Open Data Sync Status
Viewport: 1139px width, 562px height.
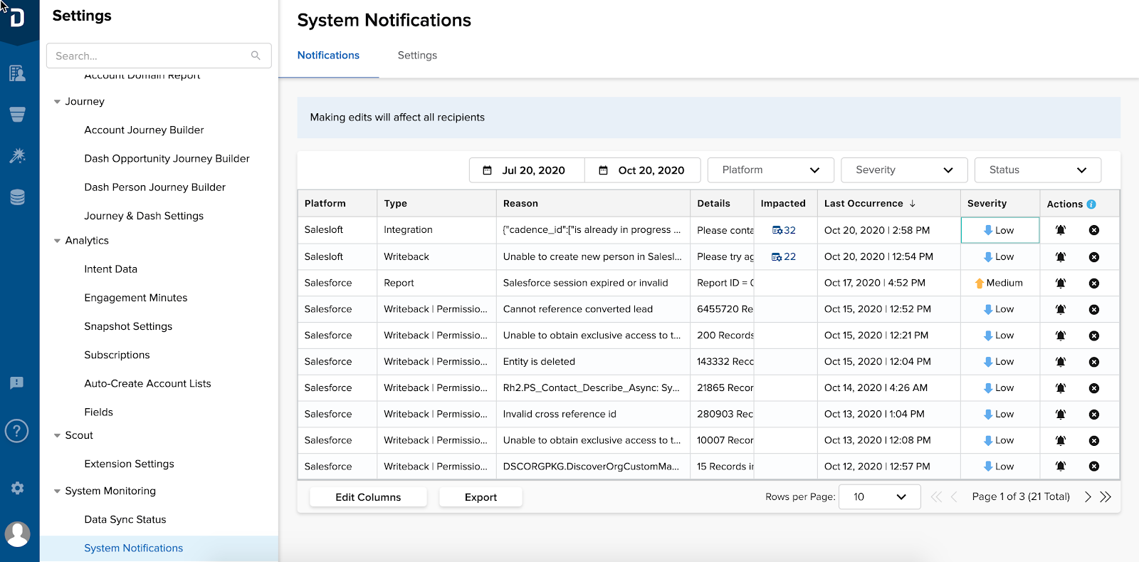point(125,519)
